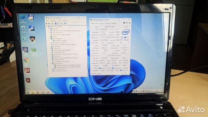The height and width of the screenshot is (117, 208).
Task: Click the Intel logo in GPU-Z
Action: [x=125, y=31]
